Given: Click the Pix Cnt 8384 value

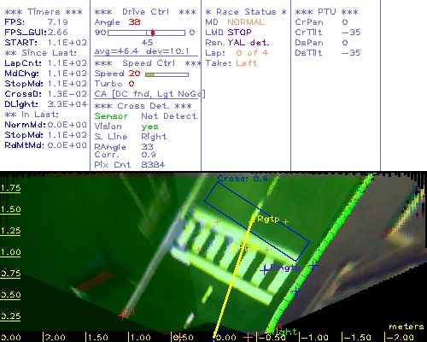Looking at the screenshot, I should [x=153, y=165].
